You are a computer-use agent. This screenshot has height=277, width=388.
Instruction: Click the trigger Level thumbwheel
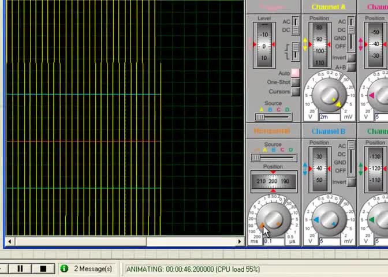tap(264, 45)
